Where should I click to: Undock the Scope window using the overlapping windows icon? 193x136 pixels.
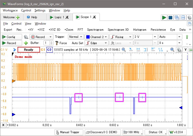[x=189, y=24]
